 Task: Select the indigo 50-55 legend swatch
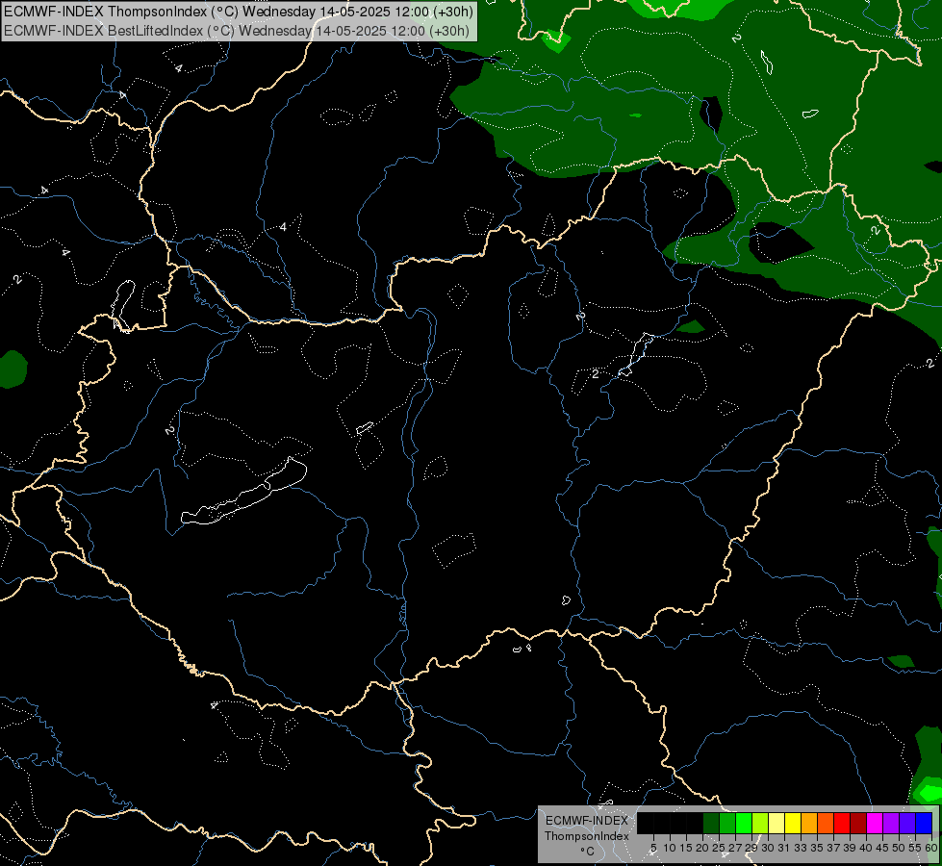click(x=907, y=823)
